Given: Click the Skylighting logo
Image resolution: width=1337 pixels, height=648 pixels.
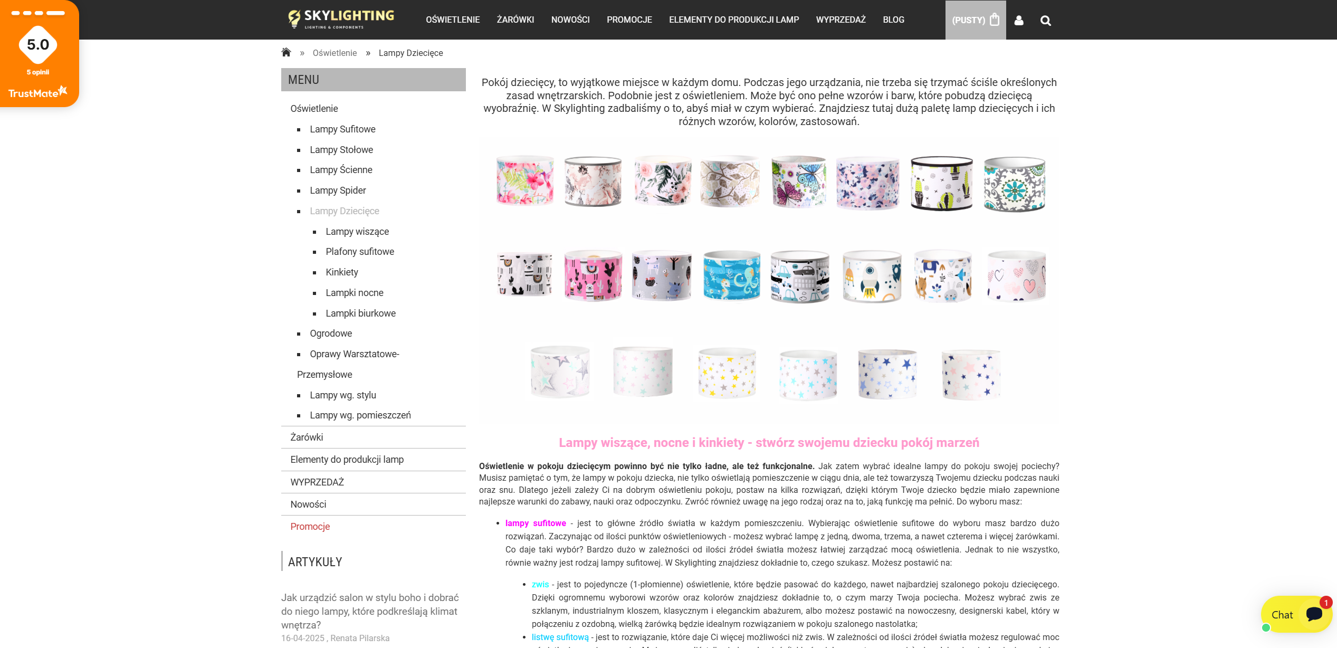Looking at the screenshot, I should (x=341, y=19).
